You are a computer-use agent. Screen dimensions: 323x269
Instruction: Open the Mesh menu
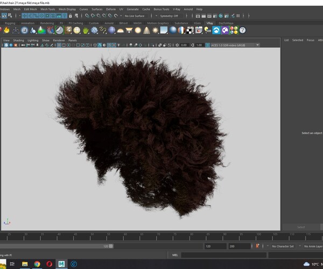click(17, 9)
